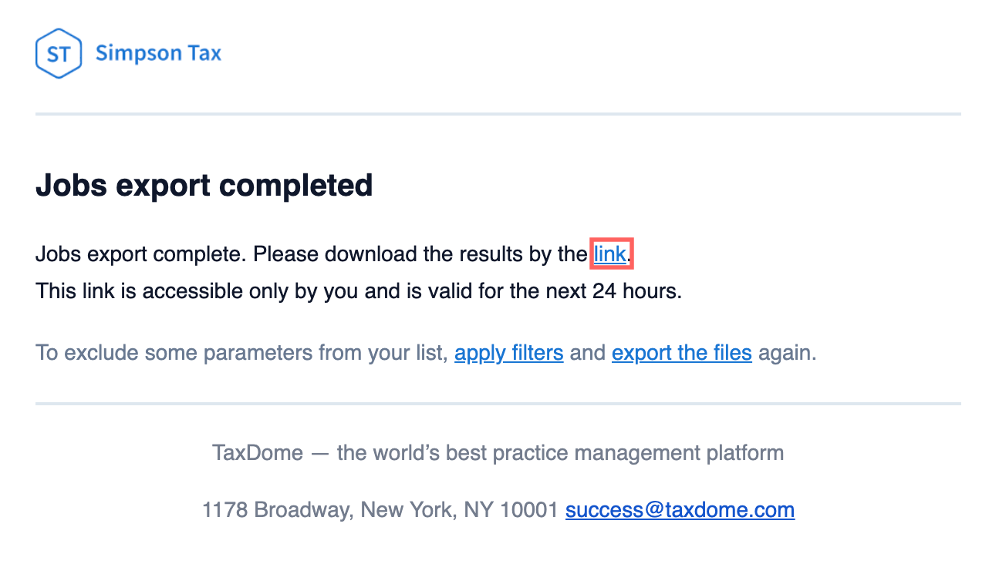
Task: Open the apply filters link
Action: tap(508, 353)
